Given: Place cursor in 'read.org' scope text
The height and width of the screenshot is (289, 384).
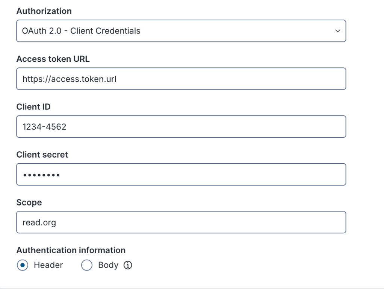Looking at the screenshot, I should 39,222.
